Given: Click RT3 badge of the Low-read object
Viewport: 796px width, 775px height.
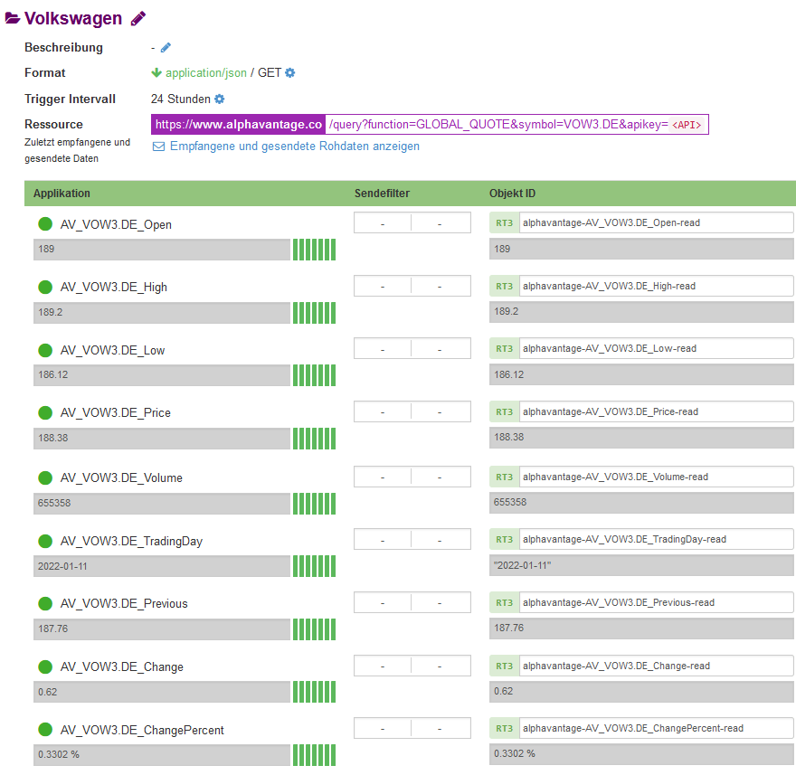Looking at the screenshot, I should [x=504, y=349].
